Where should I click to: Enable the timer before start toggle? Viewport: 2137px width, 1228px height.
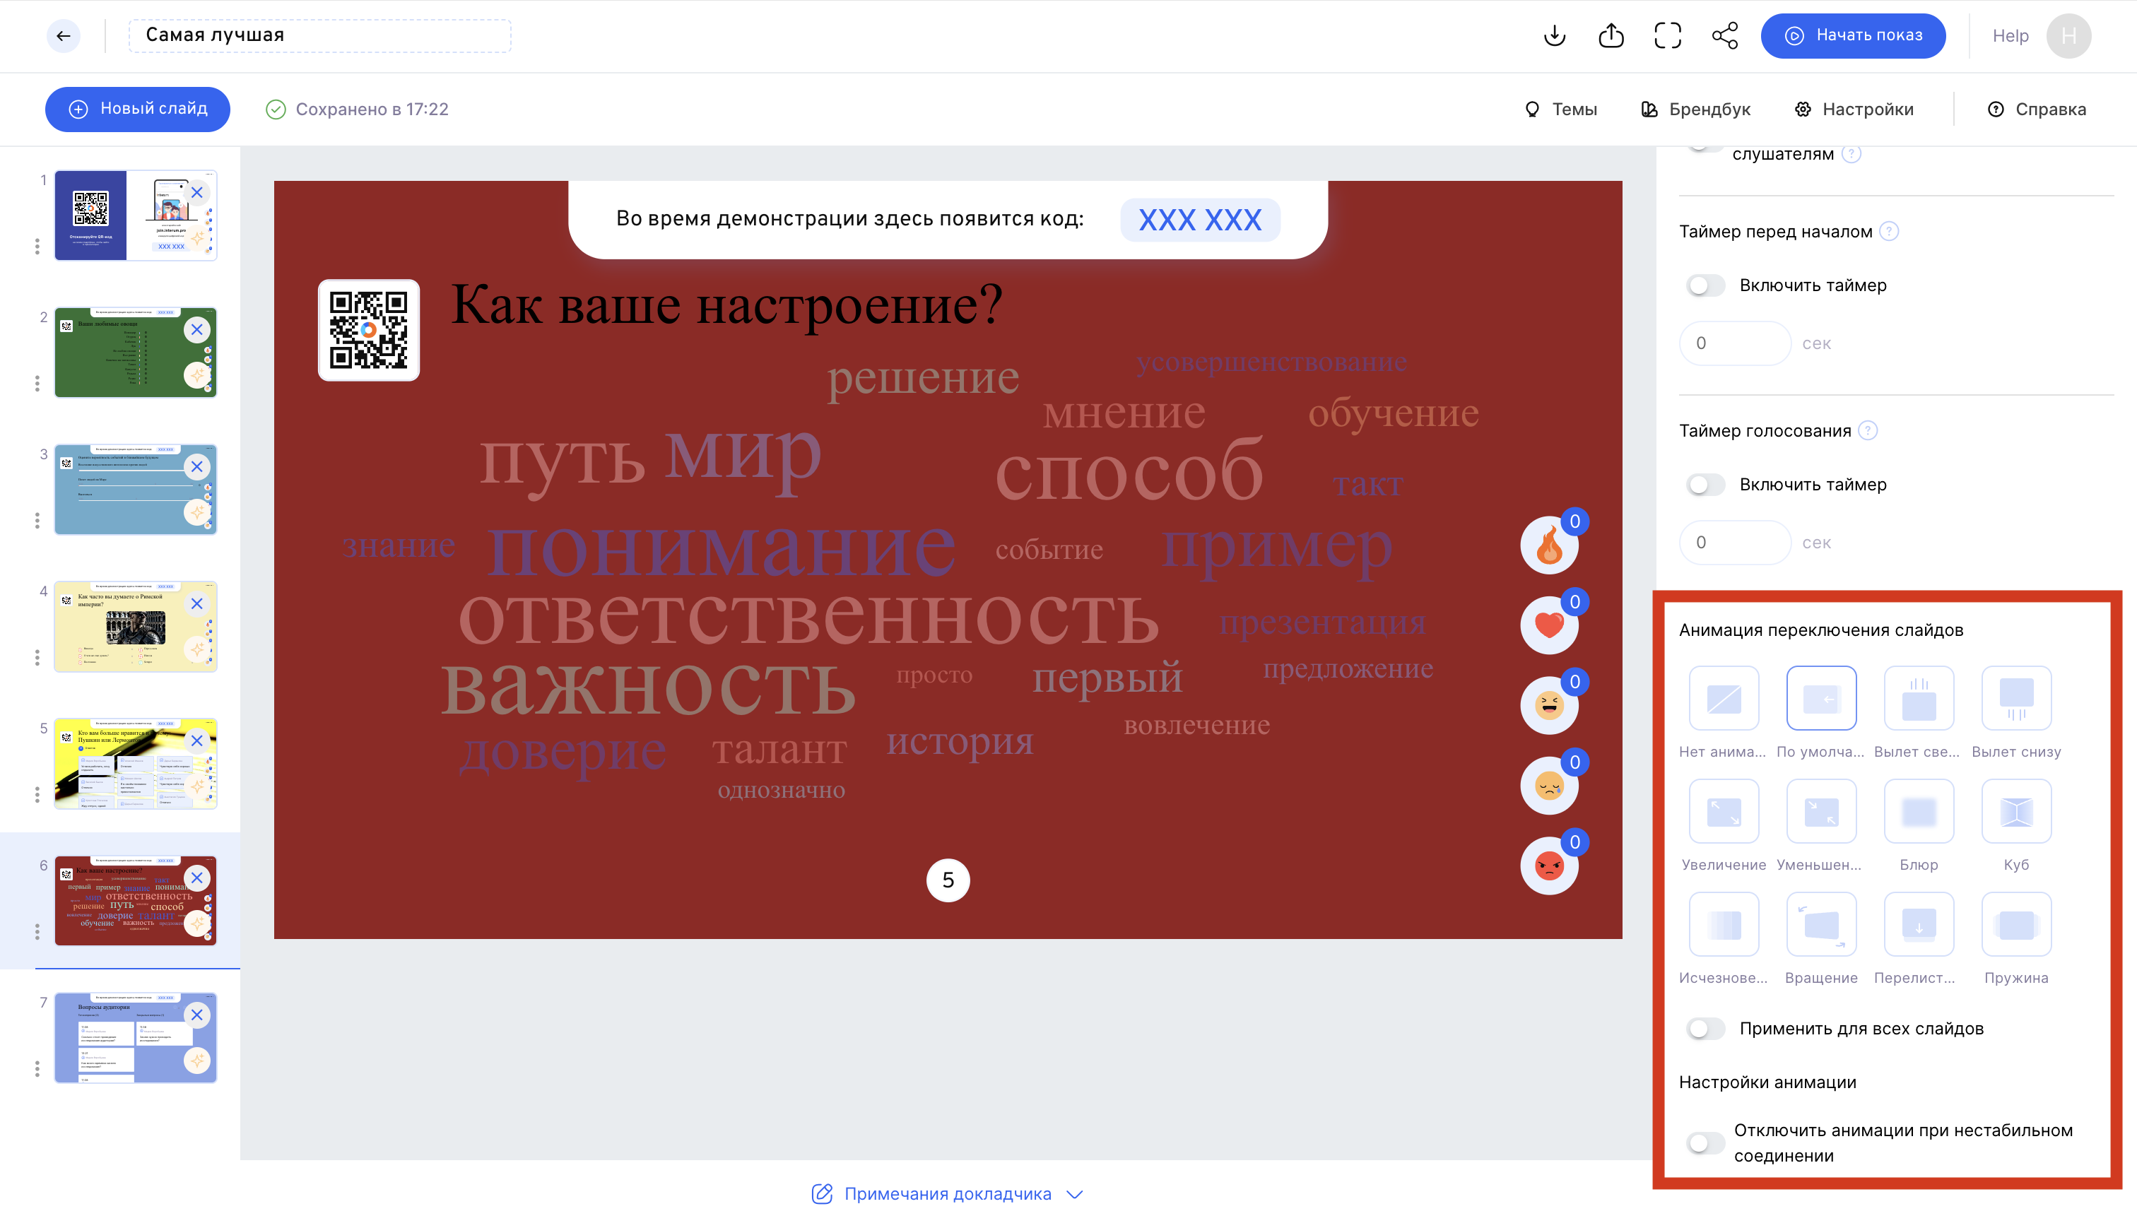point(1705,285)
